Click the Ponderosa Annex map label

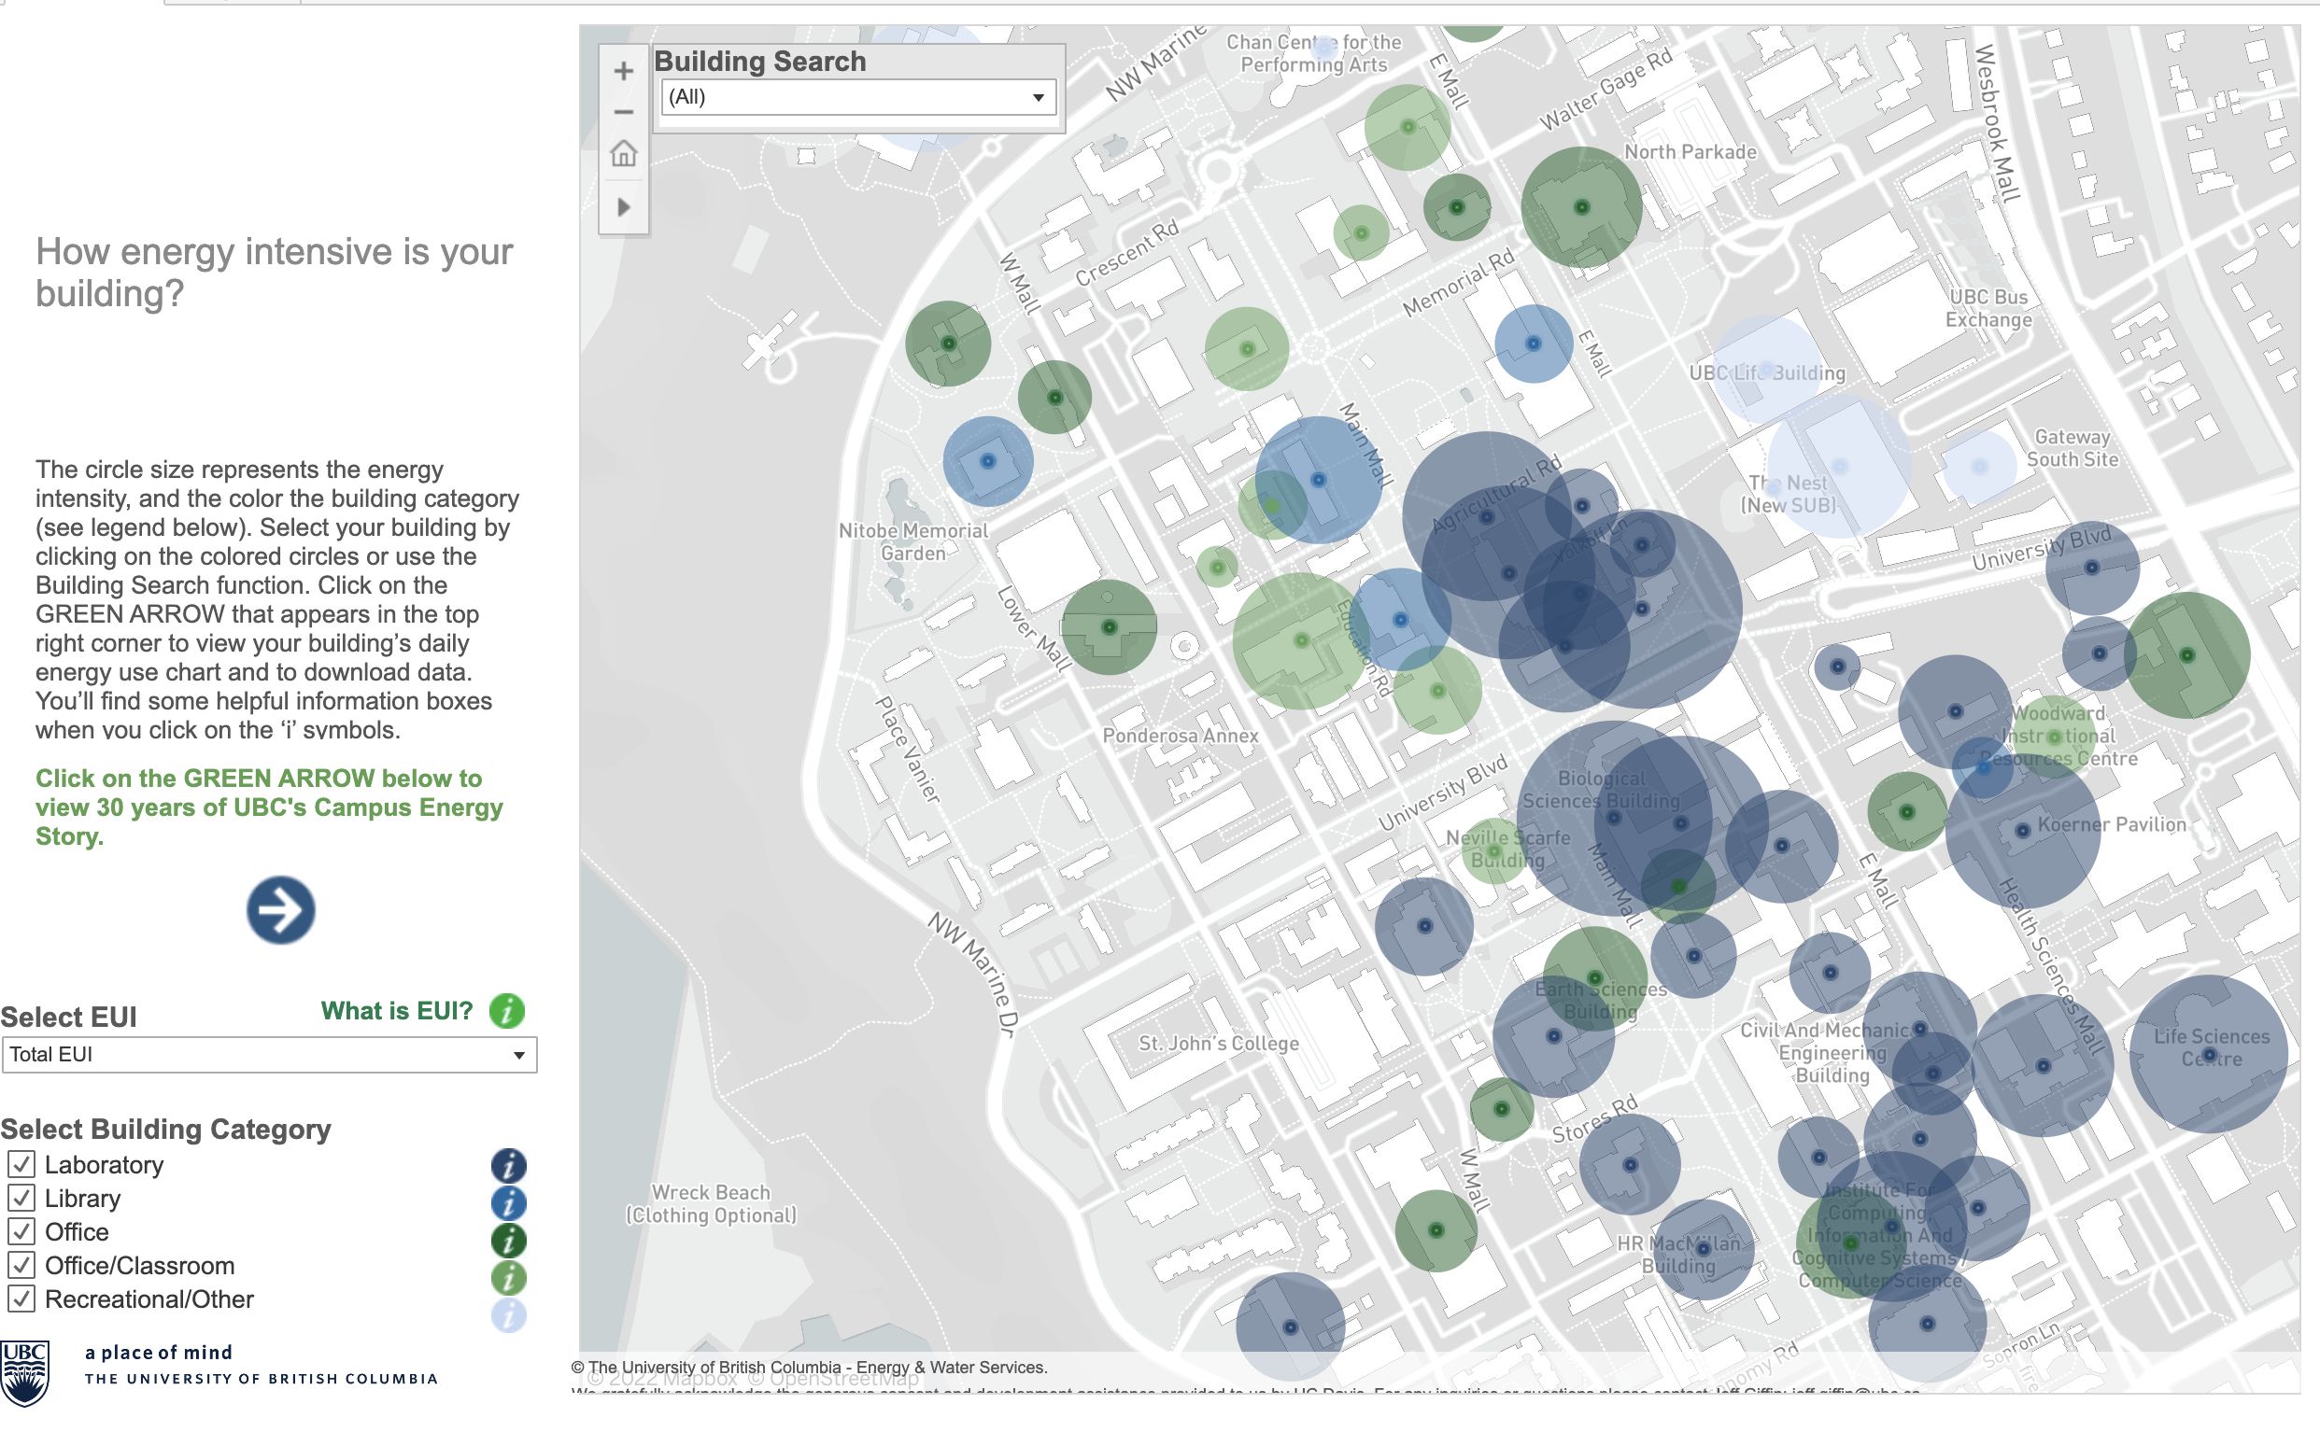coord(1181,736)
